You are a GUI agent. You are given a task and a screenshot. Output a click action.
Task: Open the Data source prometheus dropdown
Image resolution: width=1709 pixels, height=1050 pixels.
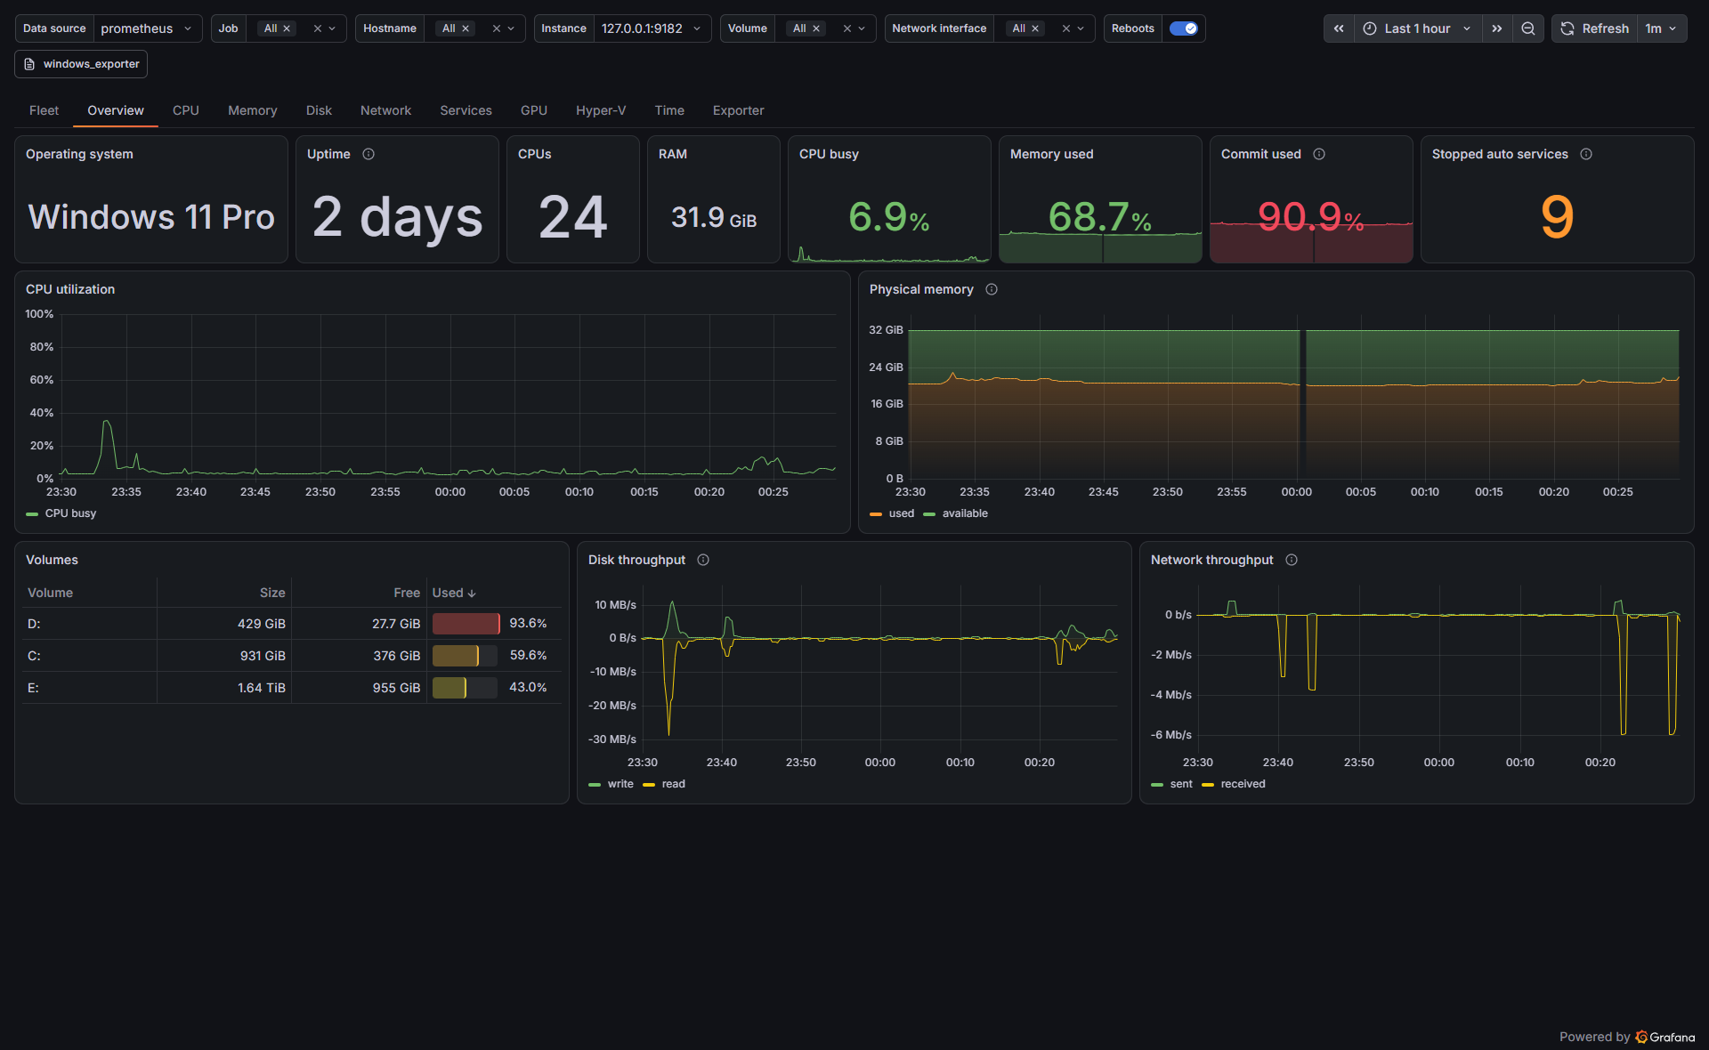pyautogui.click(x=147, y=28)
